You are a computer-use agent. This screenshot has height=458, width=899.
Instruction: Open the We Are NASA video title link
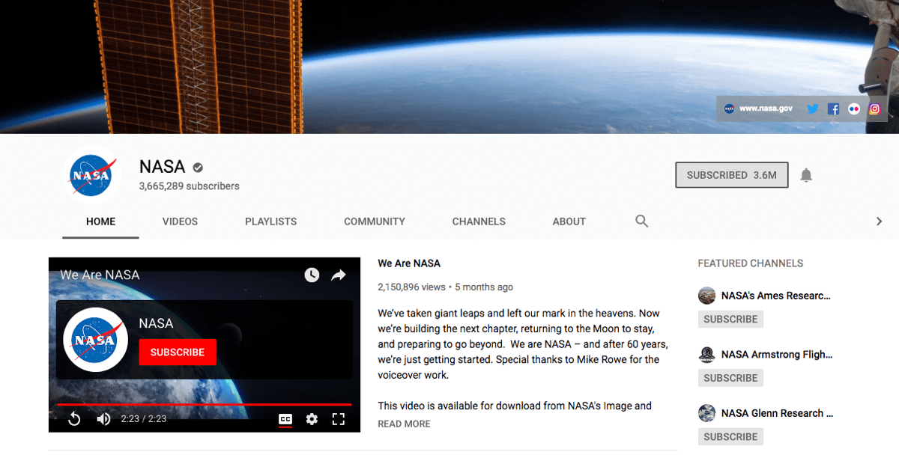[x=409, y=263]
